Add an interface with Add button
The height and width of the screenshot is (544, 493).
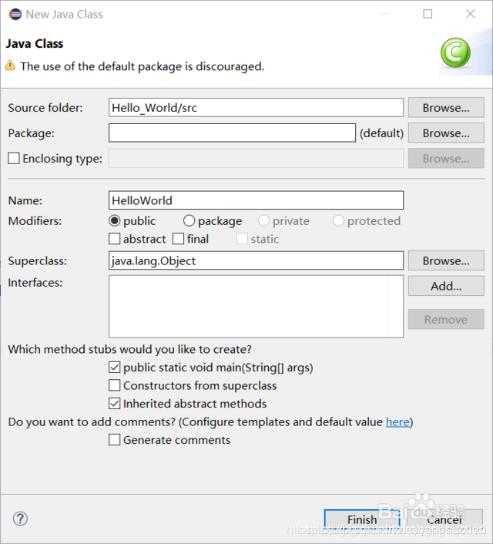[x=446, y=286]
